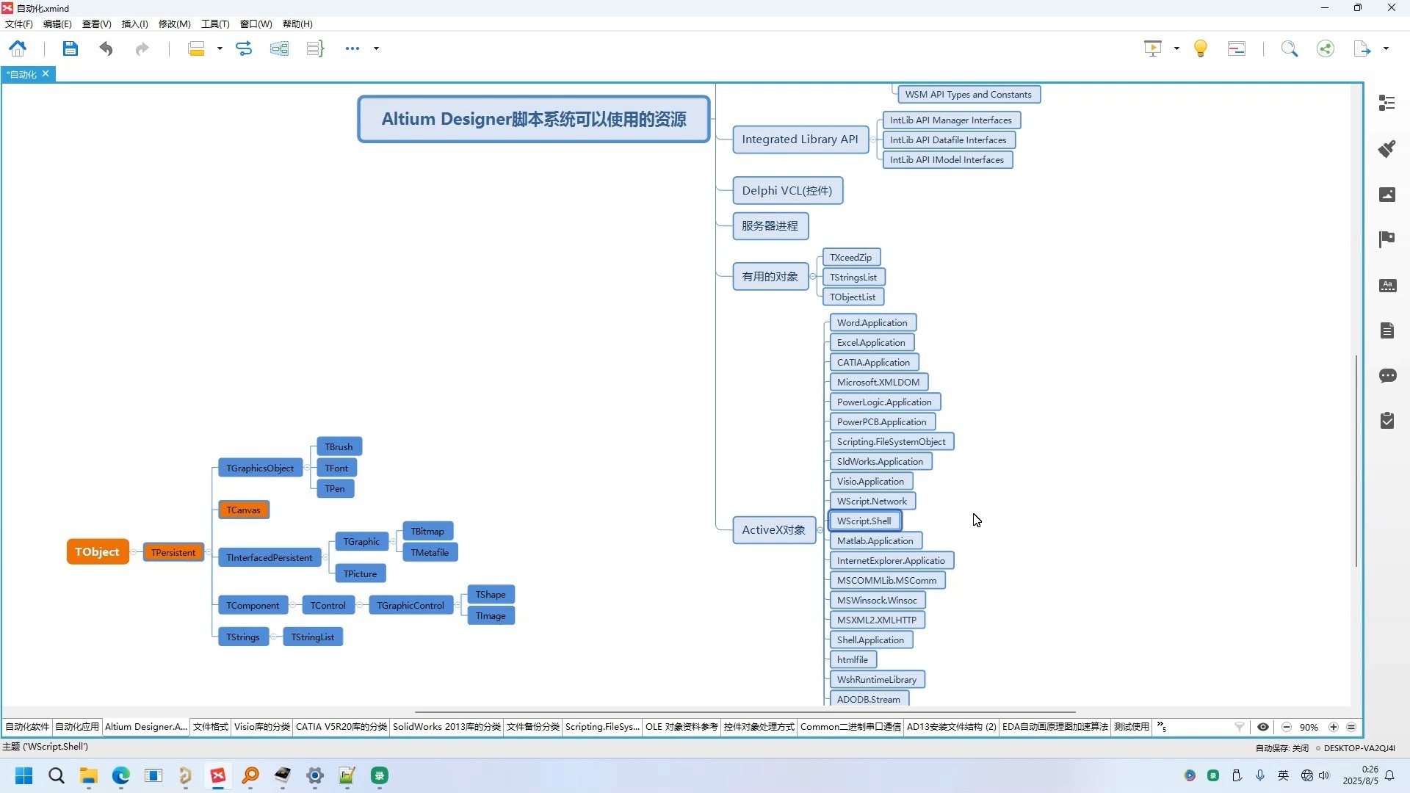Click the horizontal scrollbar below the canvas
Screen dimensions: 1410x793
[x=745, y=712]
